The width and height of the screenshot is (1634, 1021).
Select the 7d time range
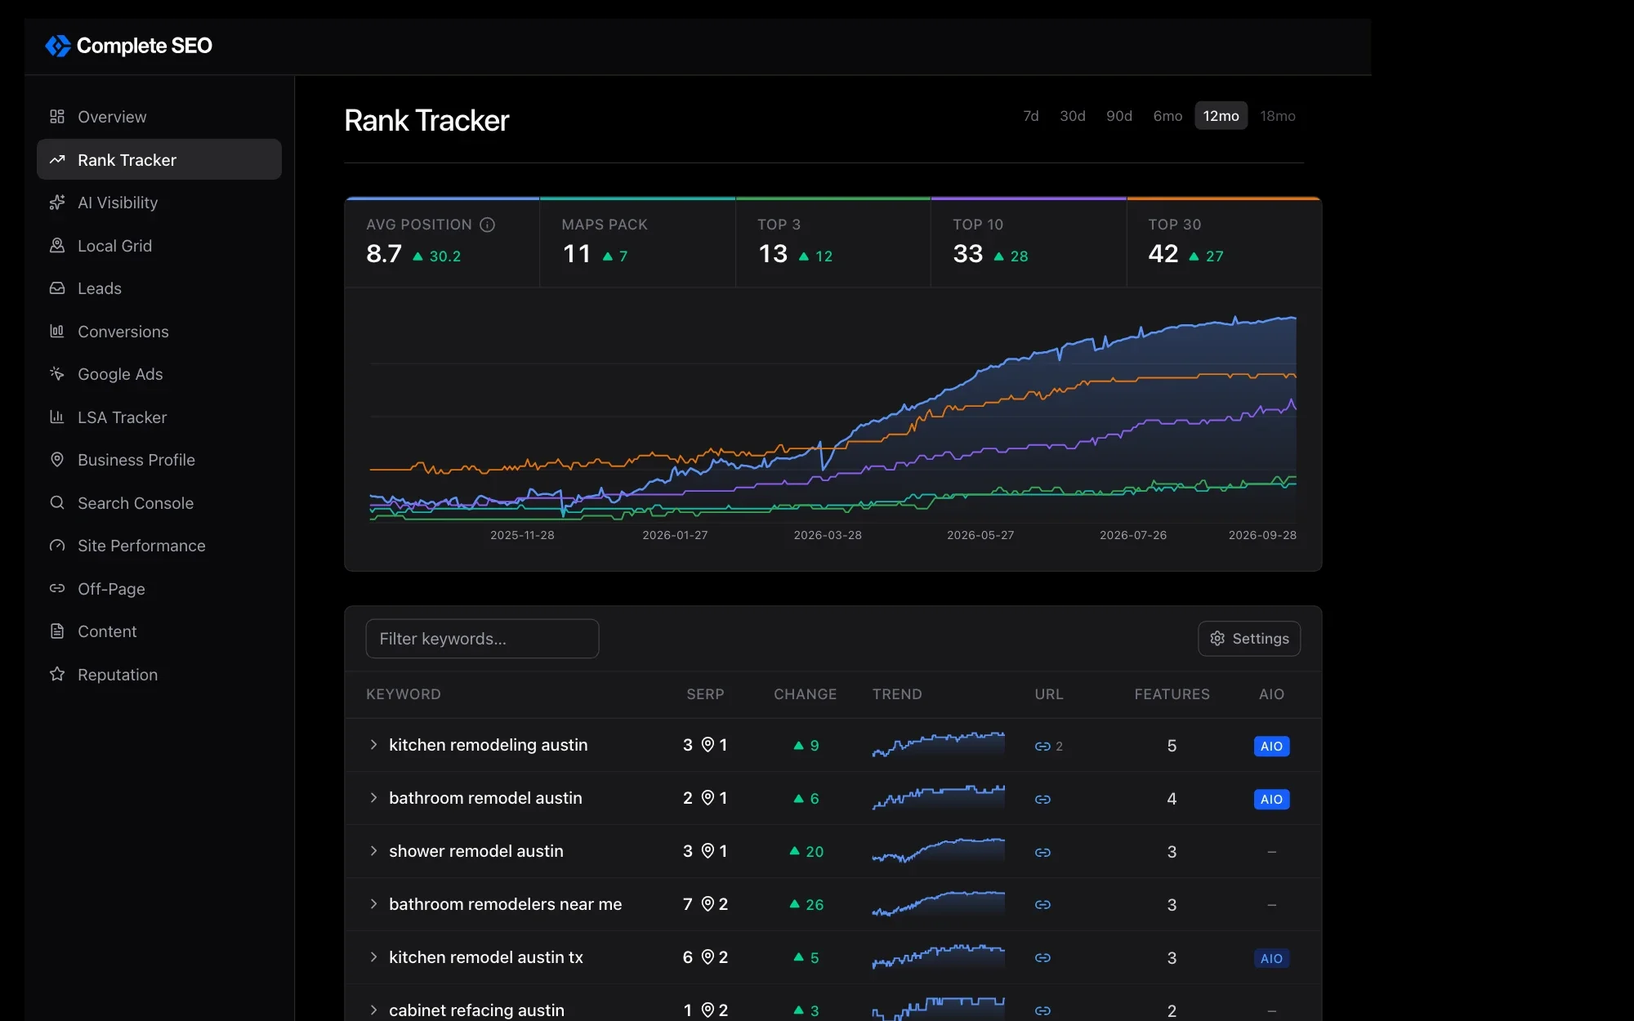(x=1031, y=116)
